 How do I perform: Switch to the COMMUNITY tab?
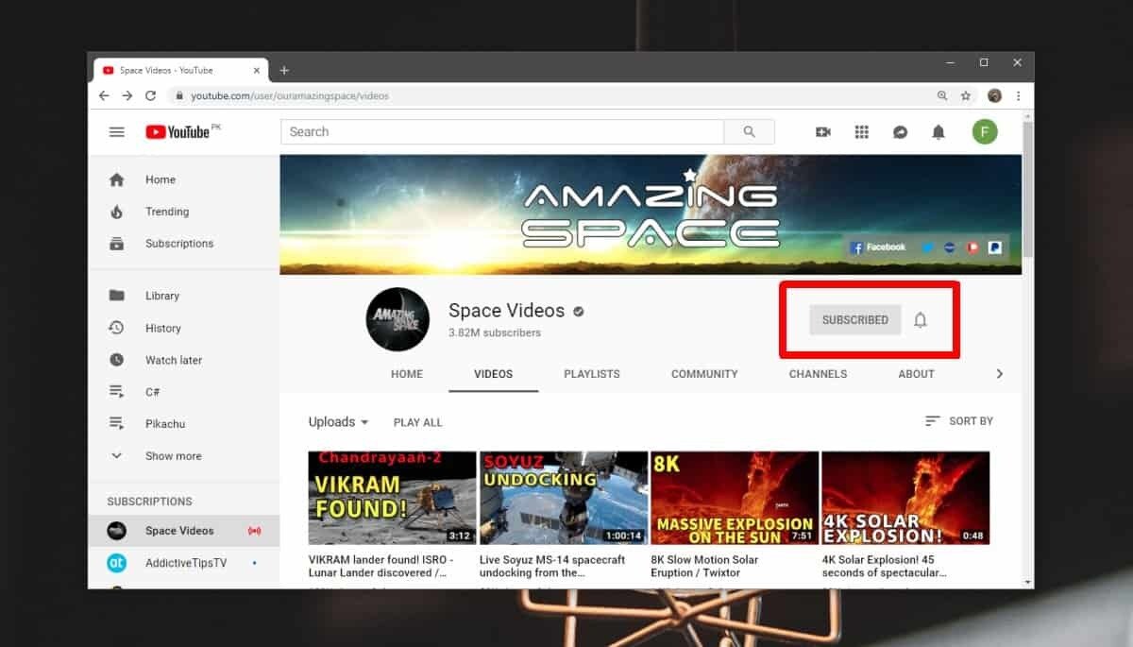click(704, 373)
